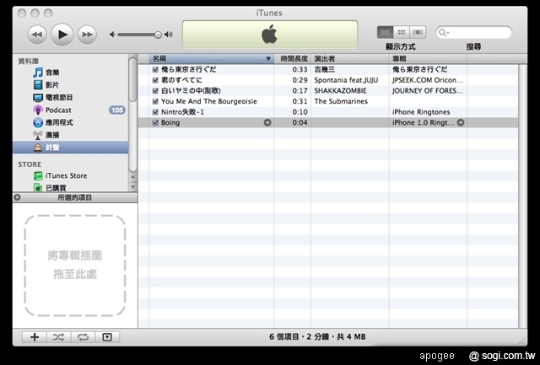Viewport: 540px width, 365px height.
Task: Click the status text 6 個項目 summary
Action: (x=317, y=337)
